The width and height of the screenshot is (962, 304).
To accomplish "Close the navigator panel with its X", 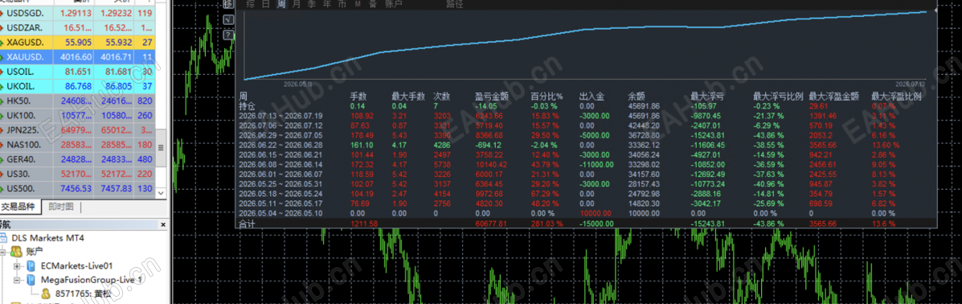I will 163,224.
